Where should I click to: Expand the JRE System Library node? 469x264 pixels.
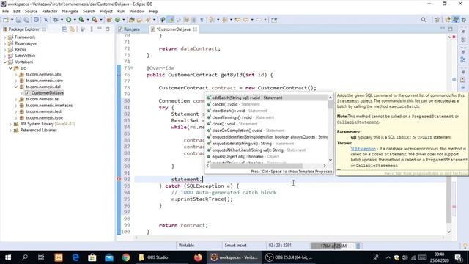point(10,124)
